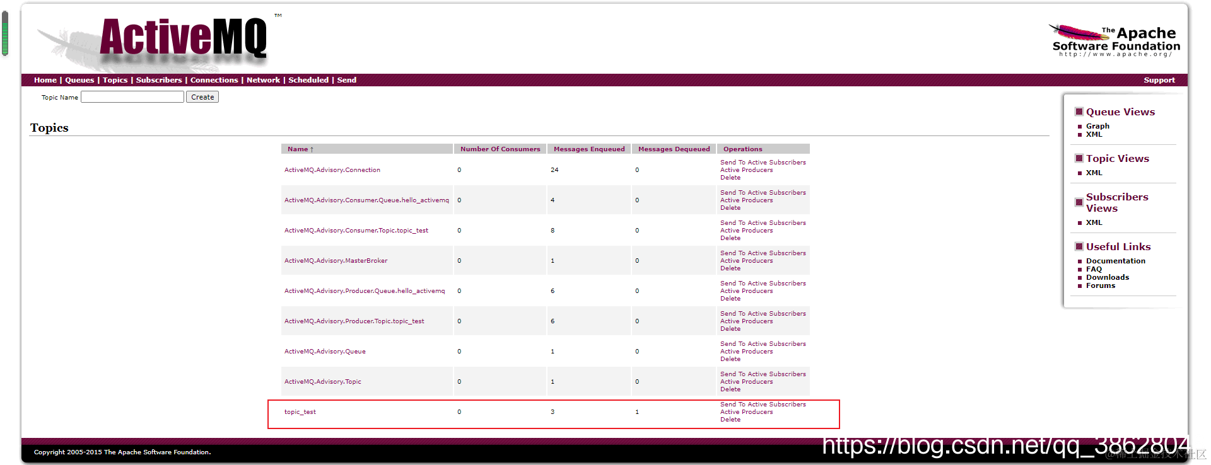Sort by Number Of Consumers header
Image resolution: width=1211 pixels, height=465 pixels.
pyautogui.click(x=500, y=149)
